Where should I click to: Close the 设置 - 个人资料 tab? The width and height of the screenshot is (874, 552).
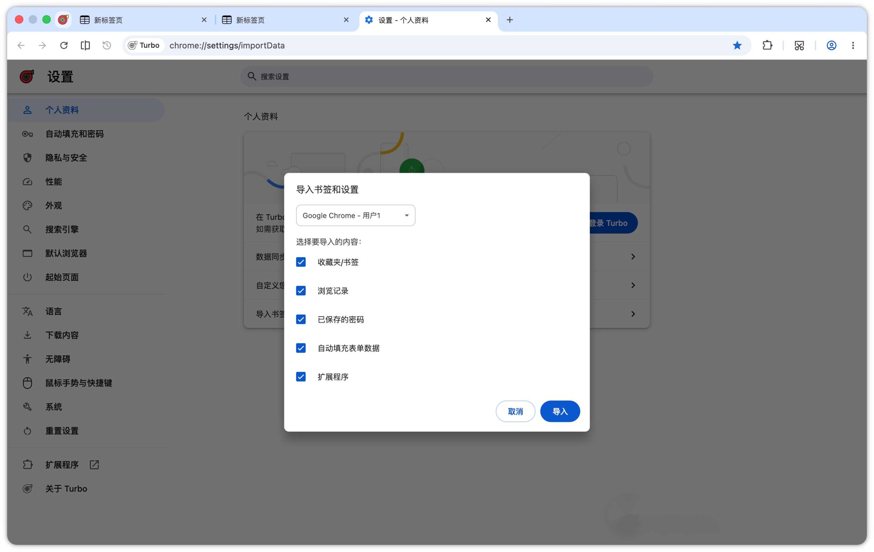488,19
